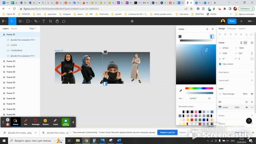Open the Page 1 pages dropdown
The width and height of the screenshot is (256, 144).
click(x=33, y=28)
